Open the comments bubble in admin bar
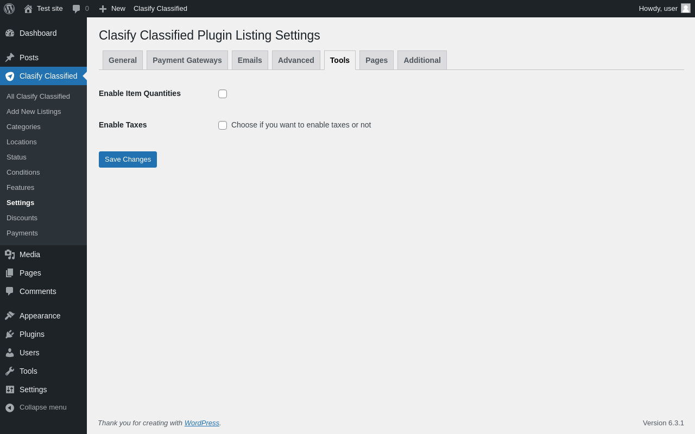The width and height of the screenshot is (695, 434). [77, 9]
